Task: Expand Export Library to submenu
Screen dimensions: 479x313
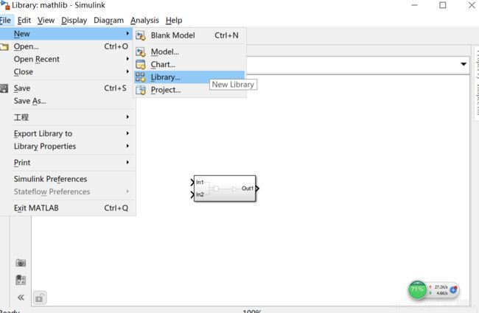Action: coord(66,133)
